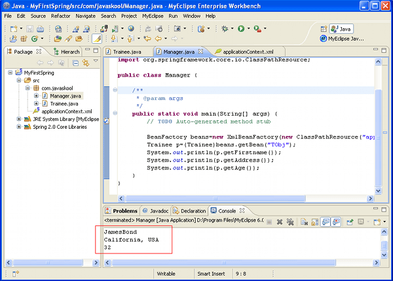This screenshot has width=393, height=281.
Task: Click the green Run play icon
Action: [241, 29]
